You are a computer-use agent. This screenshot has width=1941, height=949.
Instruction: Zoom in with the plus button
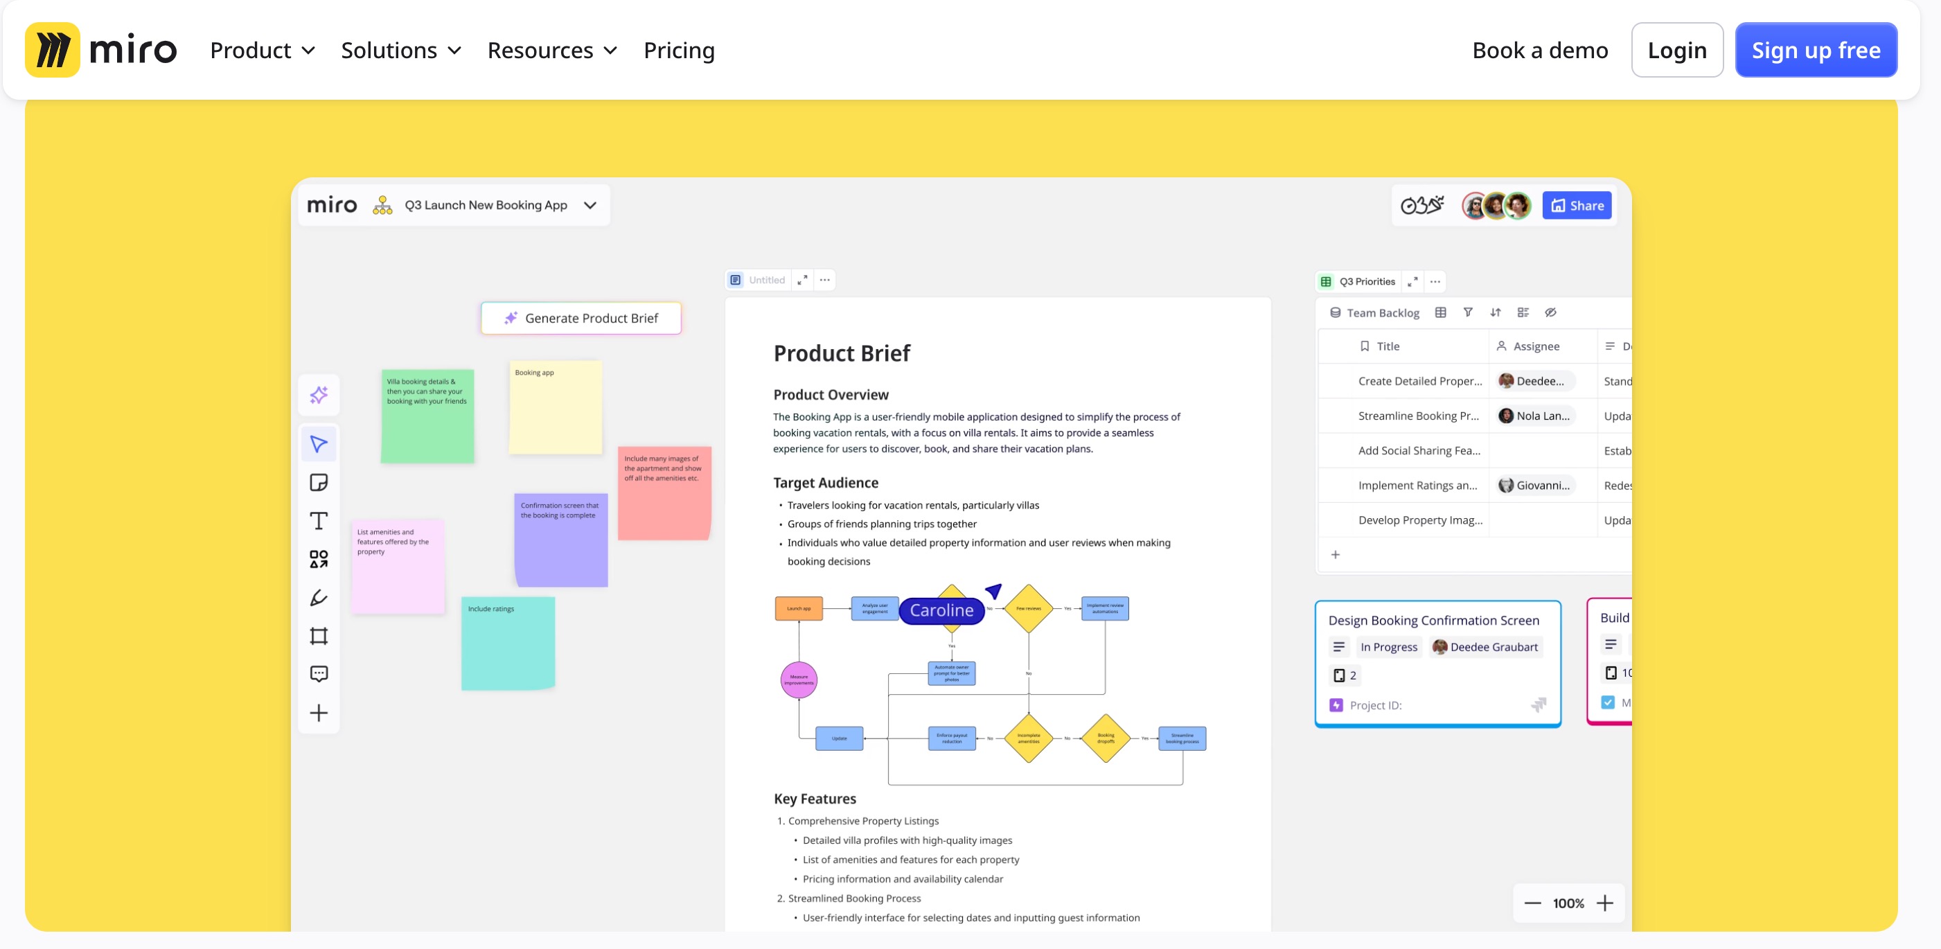[1605, 903]
